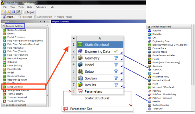Click the Results cell icon
The height and width of the screenshot is (114, 195).
[80, 85]
